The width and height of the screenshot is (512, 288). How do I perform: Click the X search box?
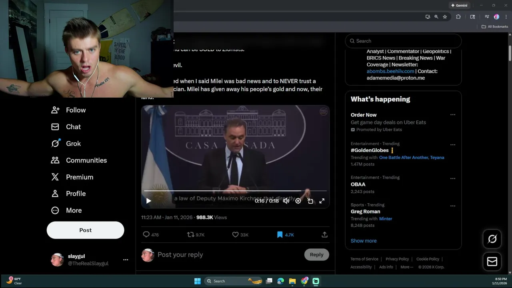click(x=403, y=41)
